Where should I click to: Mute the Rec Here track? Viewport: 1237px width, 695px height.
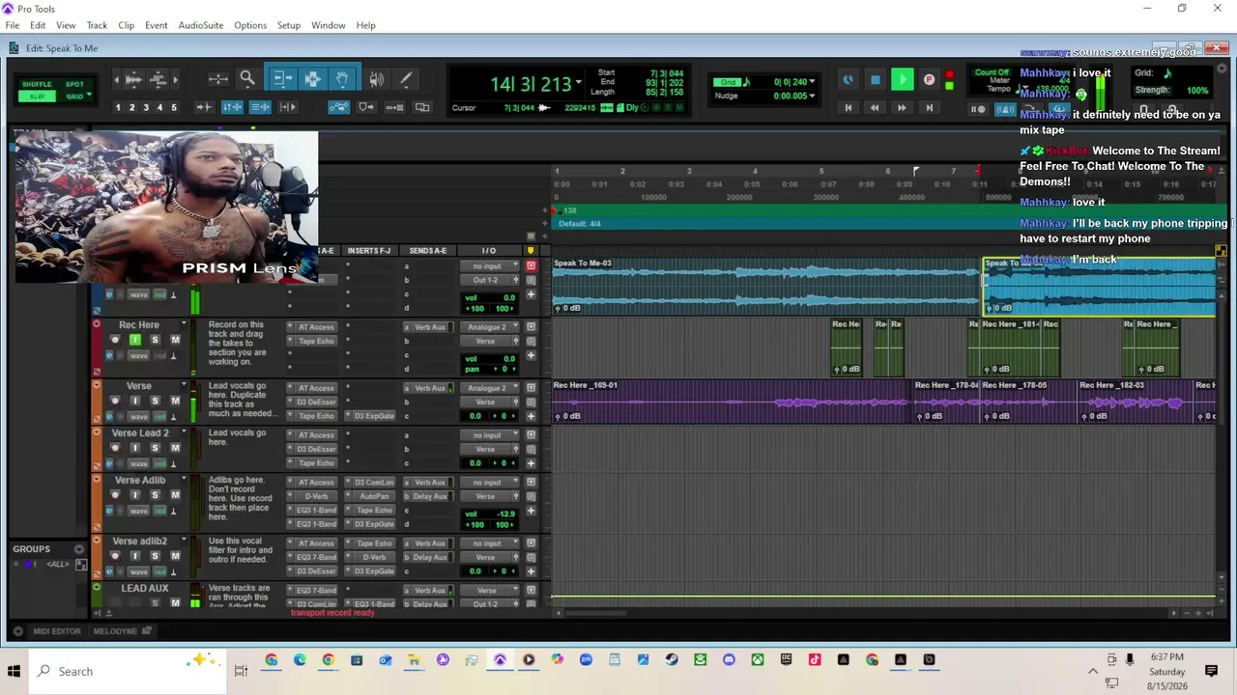(175, 340)
